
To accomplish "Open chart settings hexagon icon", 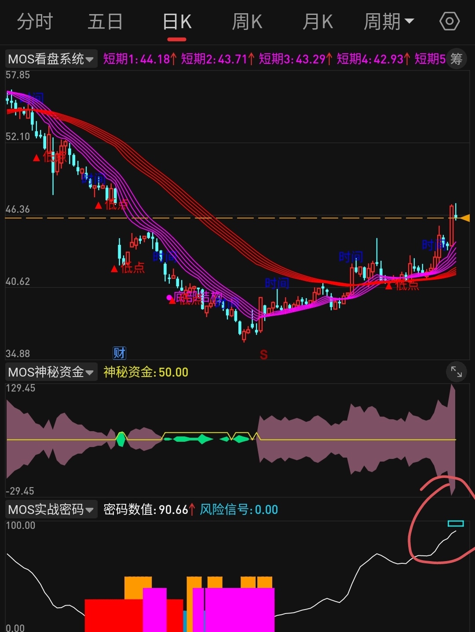I will tap(449, 21).
